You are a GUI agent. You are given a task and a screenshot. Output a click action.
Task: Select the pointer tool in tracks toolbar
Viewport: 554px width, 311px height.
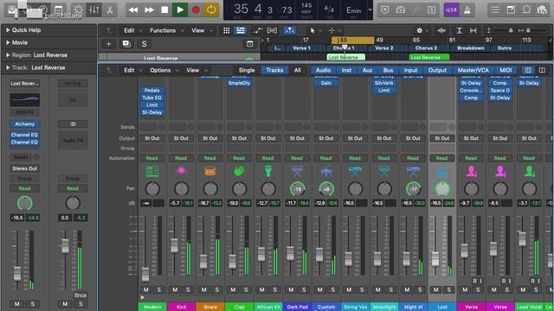[x=312, y=31]
